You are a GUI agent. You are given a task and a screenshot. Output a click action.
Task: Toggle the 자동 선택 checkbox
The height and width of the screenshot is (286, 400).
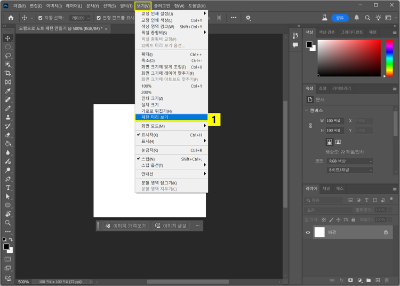[x=41, y=18]
